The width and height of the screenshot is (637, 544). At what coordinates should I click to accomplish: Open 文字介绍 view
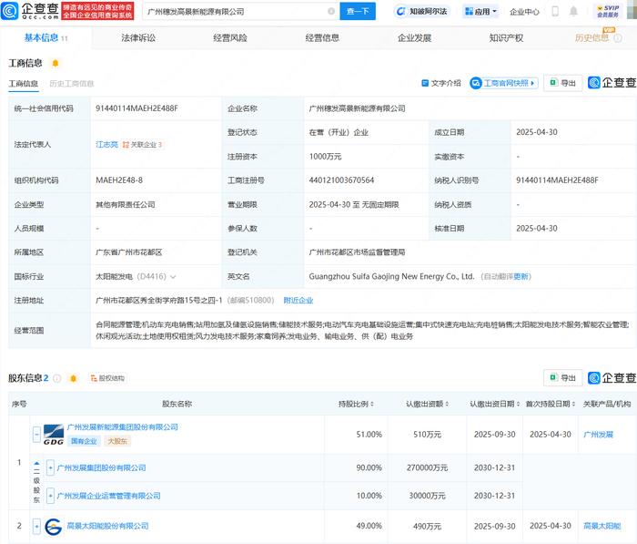click(441, 83)
